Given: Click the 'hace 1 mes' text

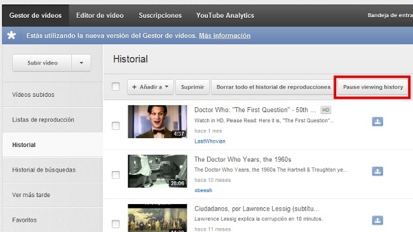Looking at the screenshot, I should [x=208, y=131].
